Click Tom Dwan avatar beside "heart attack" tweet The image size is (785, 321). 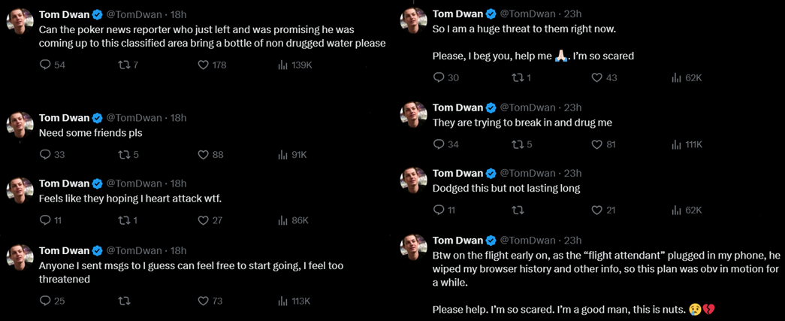tap(20, 190)
